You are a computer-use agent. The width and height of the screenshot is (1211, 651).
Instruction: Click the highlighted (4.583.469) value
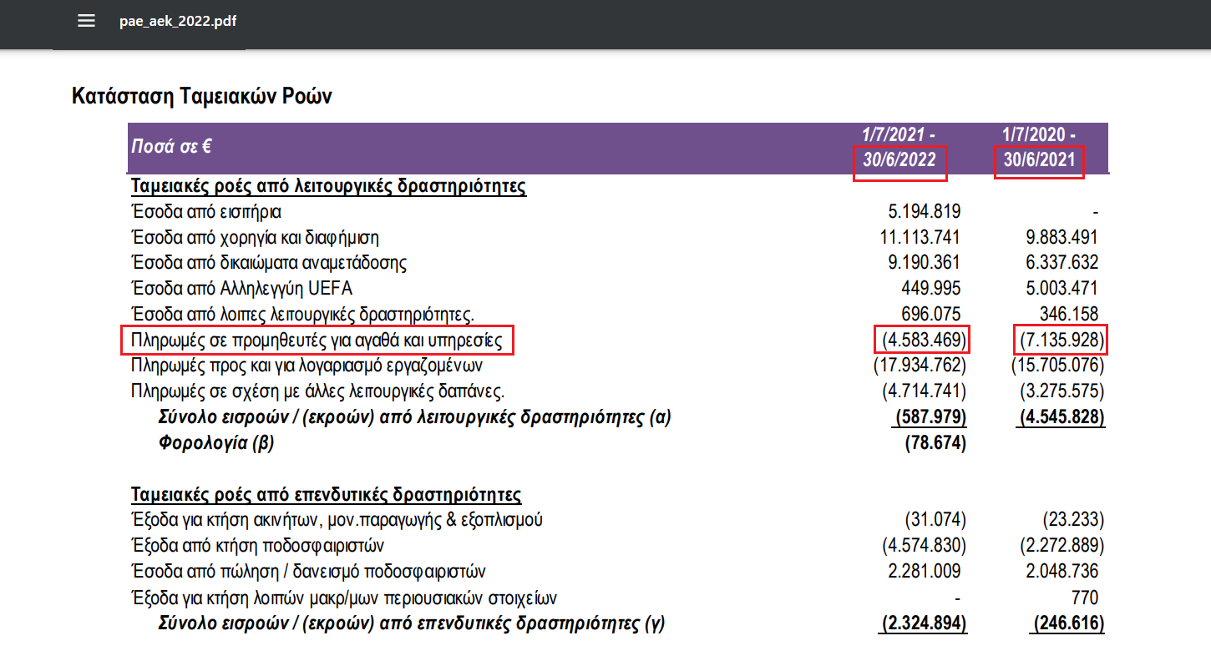923,340
